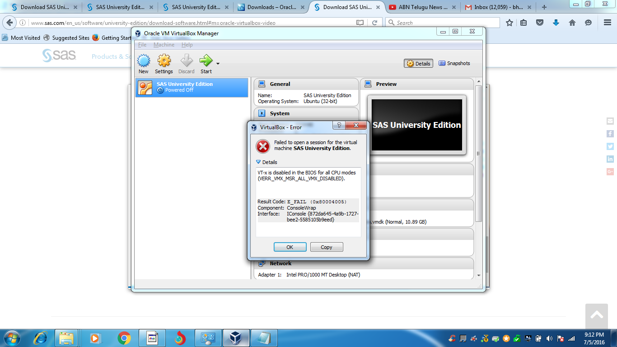Open the Firefox hamburger menu

608,23
